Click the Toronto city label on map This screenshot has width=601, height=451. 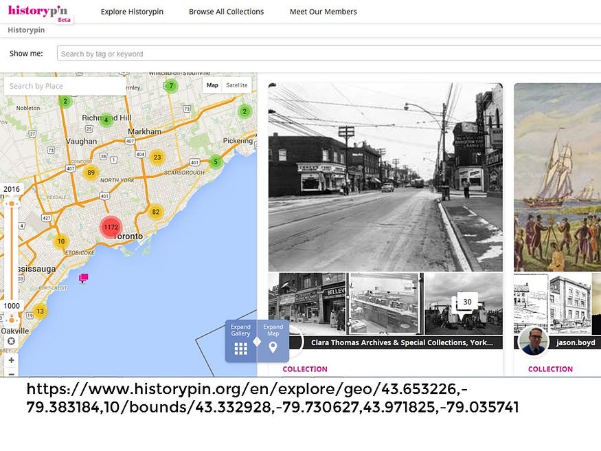[130, 236]
